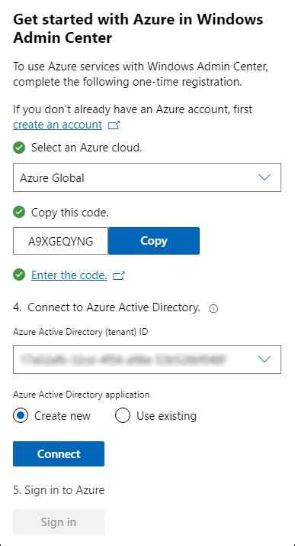
Task: Click the disabled Sign in button
Action: coord(59,522)
